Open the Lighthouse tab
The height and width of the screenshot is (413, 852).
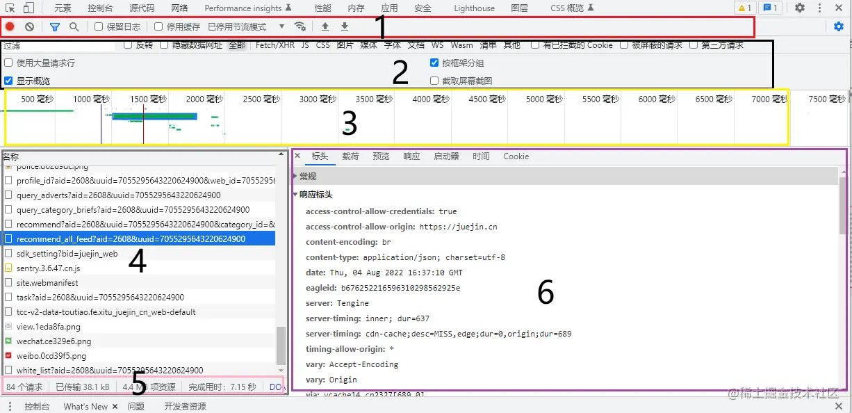click(475, 8)
